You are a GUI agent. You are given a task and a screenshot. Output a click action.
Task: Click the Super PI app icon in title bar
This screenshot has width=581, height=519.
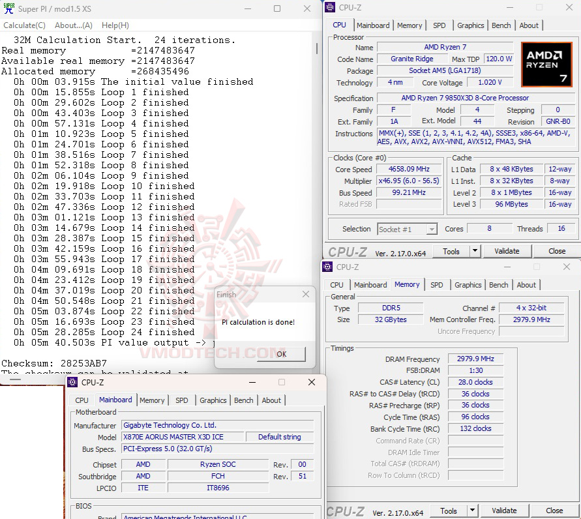[9, 8]
